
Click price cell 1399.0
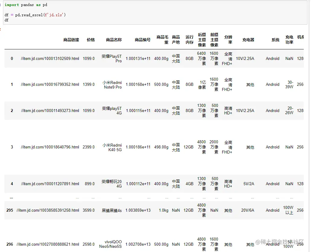[89, 85]
